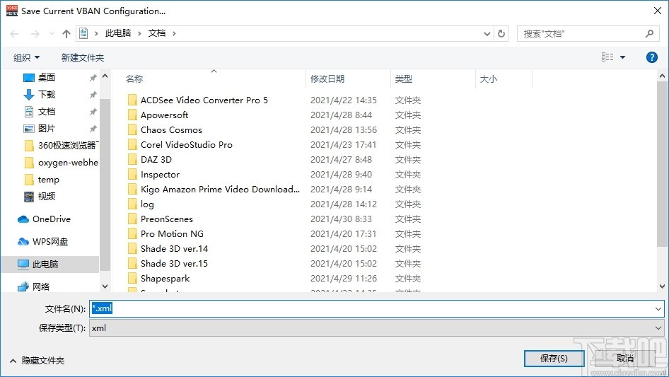Screen dimensions: 669x377
Task: Collapse folders with 隐藏文件夹
Action: [37, 361]
